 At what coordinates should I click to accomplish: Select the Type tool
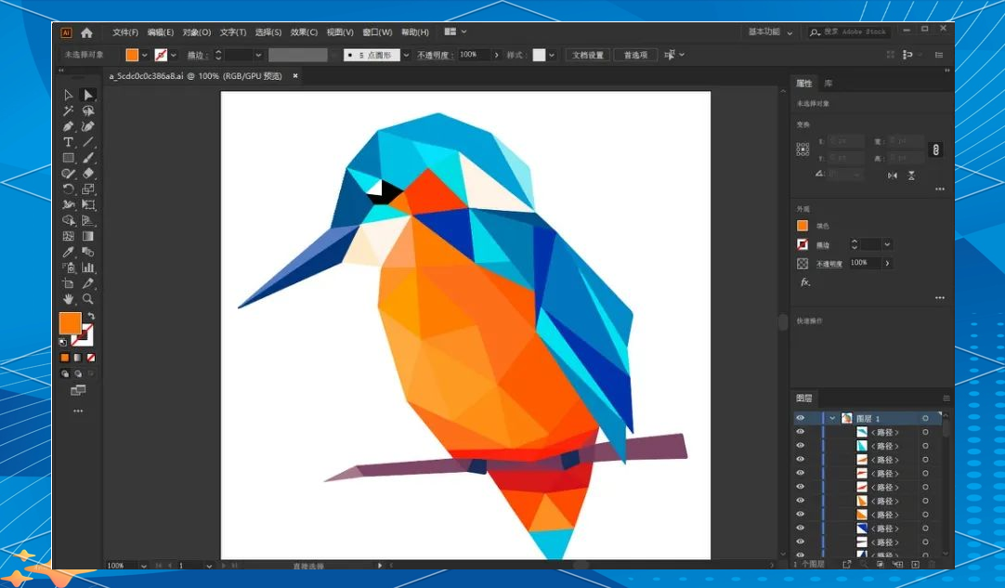tap(68, 141)
